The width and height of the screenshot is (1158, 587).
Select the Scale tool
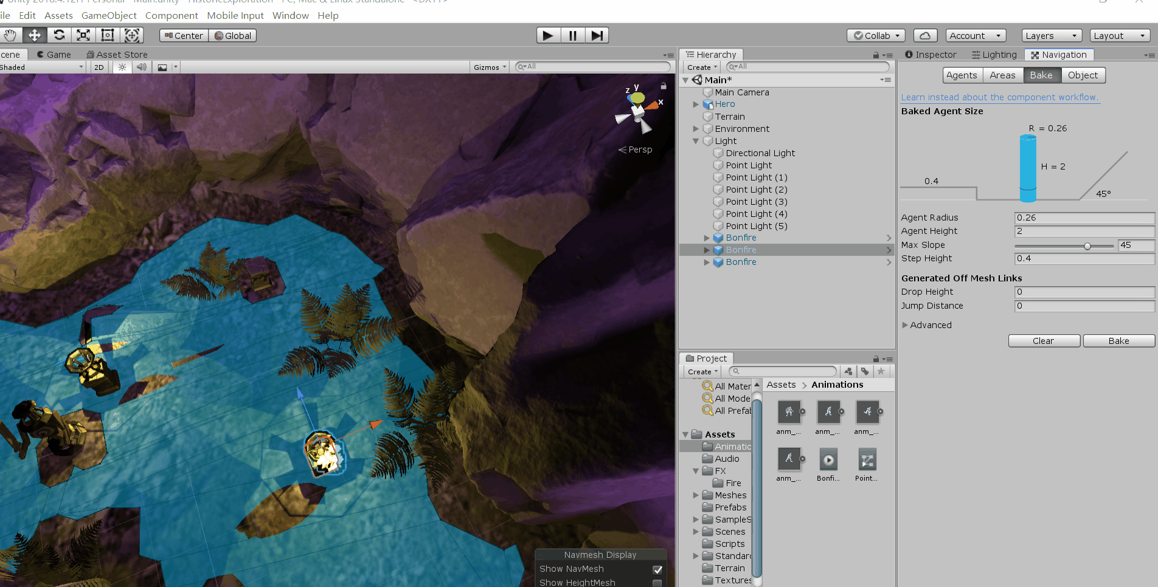(x=83, y=35)
